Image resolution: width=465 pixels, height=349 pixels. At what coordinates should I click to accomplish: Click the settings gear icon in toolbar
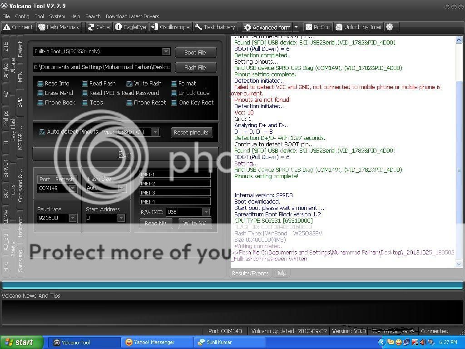pyautogui.click(x=390, y=27)
